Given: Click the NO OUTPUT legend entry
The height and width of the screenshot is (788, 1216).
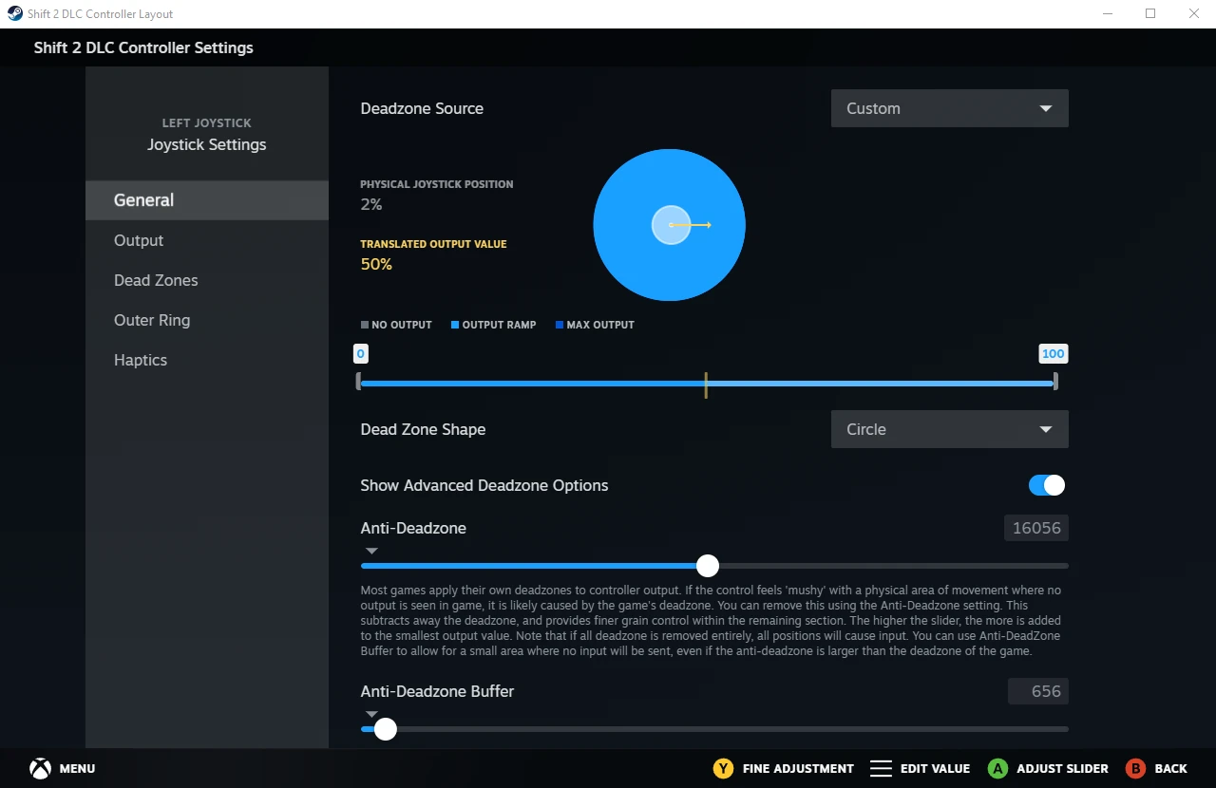Looking at the screenshot, I should click(x=396, y=325).
